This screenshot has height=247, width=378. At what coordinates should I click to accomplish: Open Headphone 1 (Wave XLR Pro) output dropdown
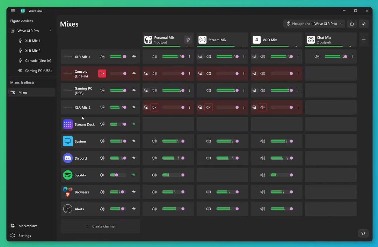(314, 24)
